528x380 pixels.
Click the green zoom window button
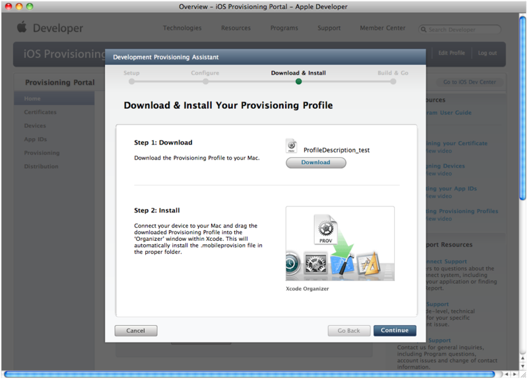point(30,7)
